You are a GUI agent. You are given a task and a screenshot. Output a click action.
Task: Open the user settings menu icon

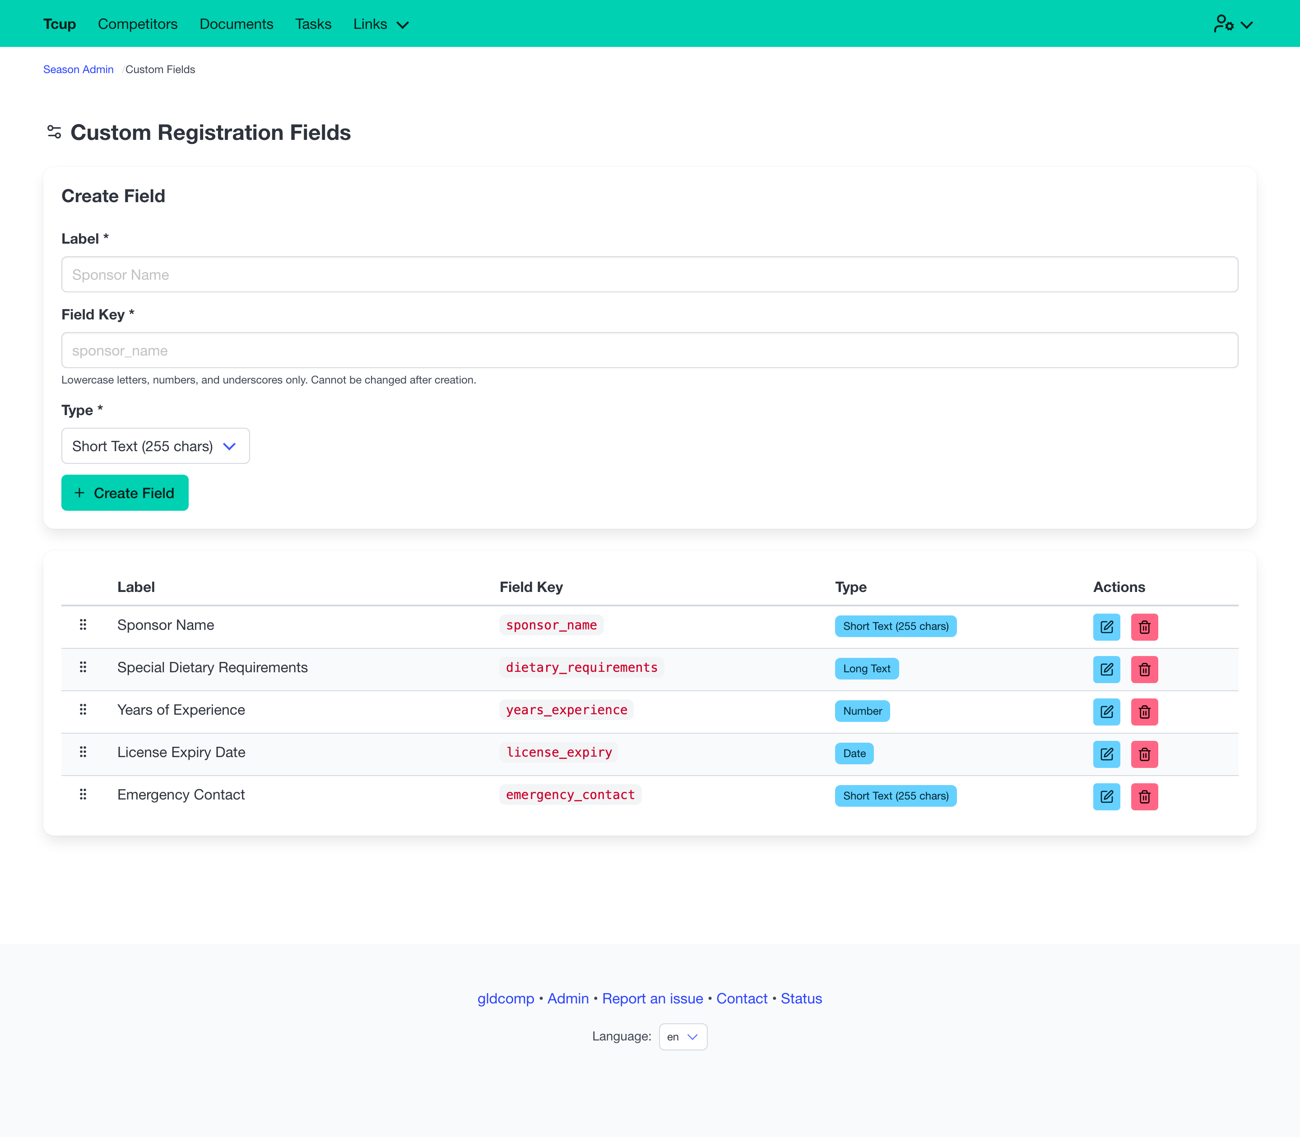point(1233,24)
